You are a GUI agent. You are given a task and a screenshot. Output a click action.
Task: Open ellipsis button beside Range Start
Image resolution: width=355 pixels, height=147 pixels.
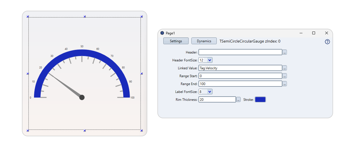285,76
